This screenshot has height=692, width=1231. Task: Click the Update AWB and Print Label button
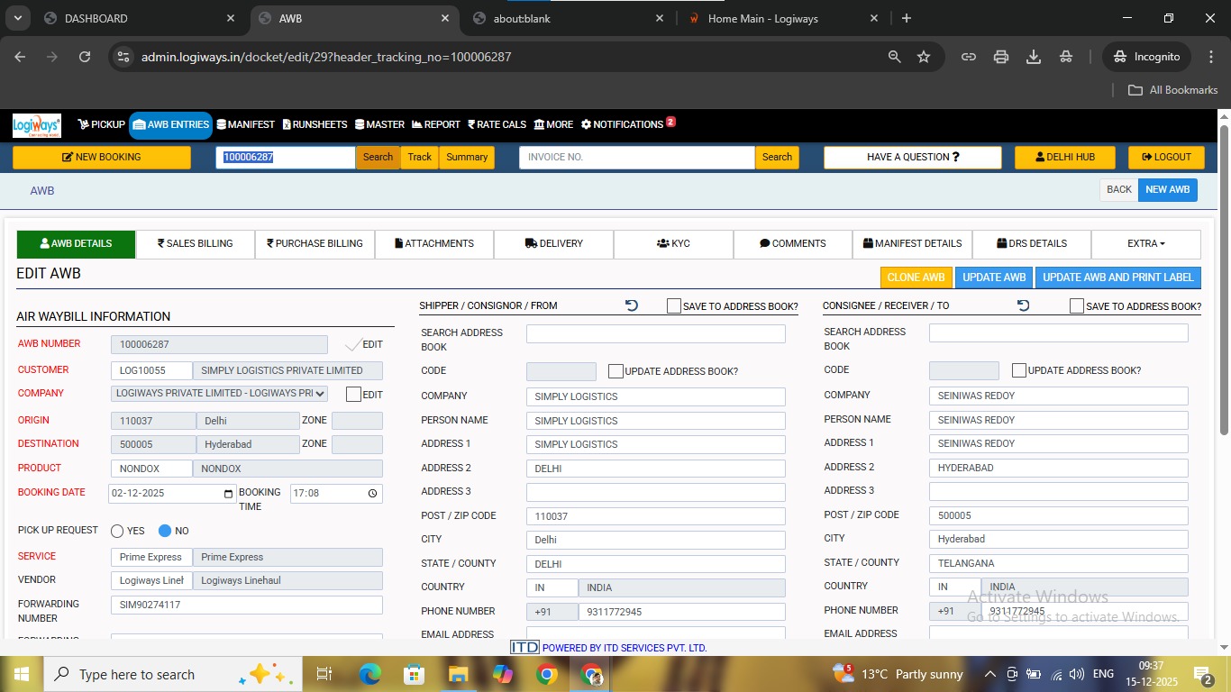[1117, 278]
